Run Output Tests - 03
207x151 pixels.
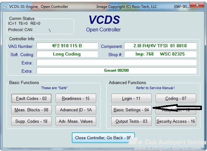coord(131,121)
